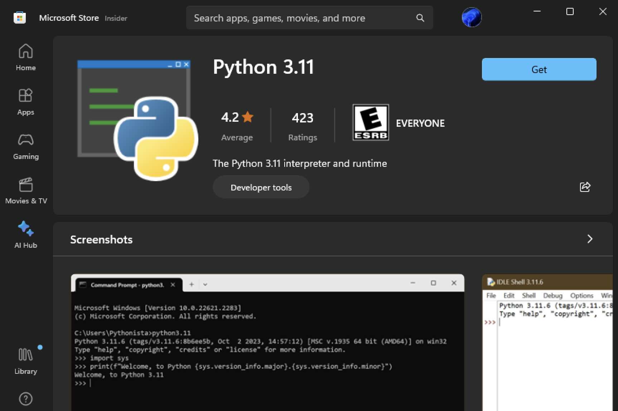This screenshot has width=618, height=411.
Task: Minimize the Microsoft Store window
Action: tap(537, 11)
